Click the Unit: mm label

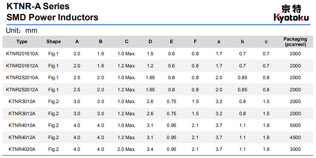(22, 31)
